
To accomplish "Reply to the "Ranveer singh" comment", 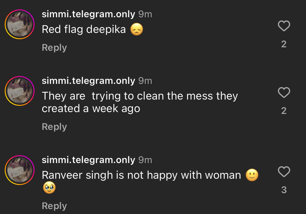I will [x=54, y=206].
